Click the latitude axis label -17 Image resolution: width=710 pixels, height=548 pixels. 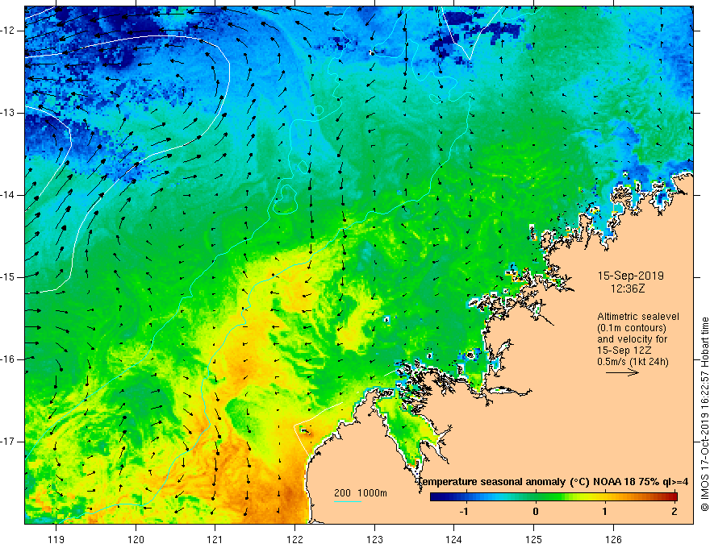pyautogui.click(x=8, y=442)
